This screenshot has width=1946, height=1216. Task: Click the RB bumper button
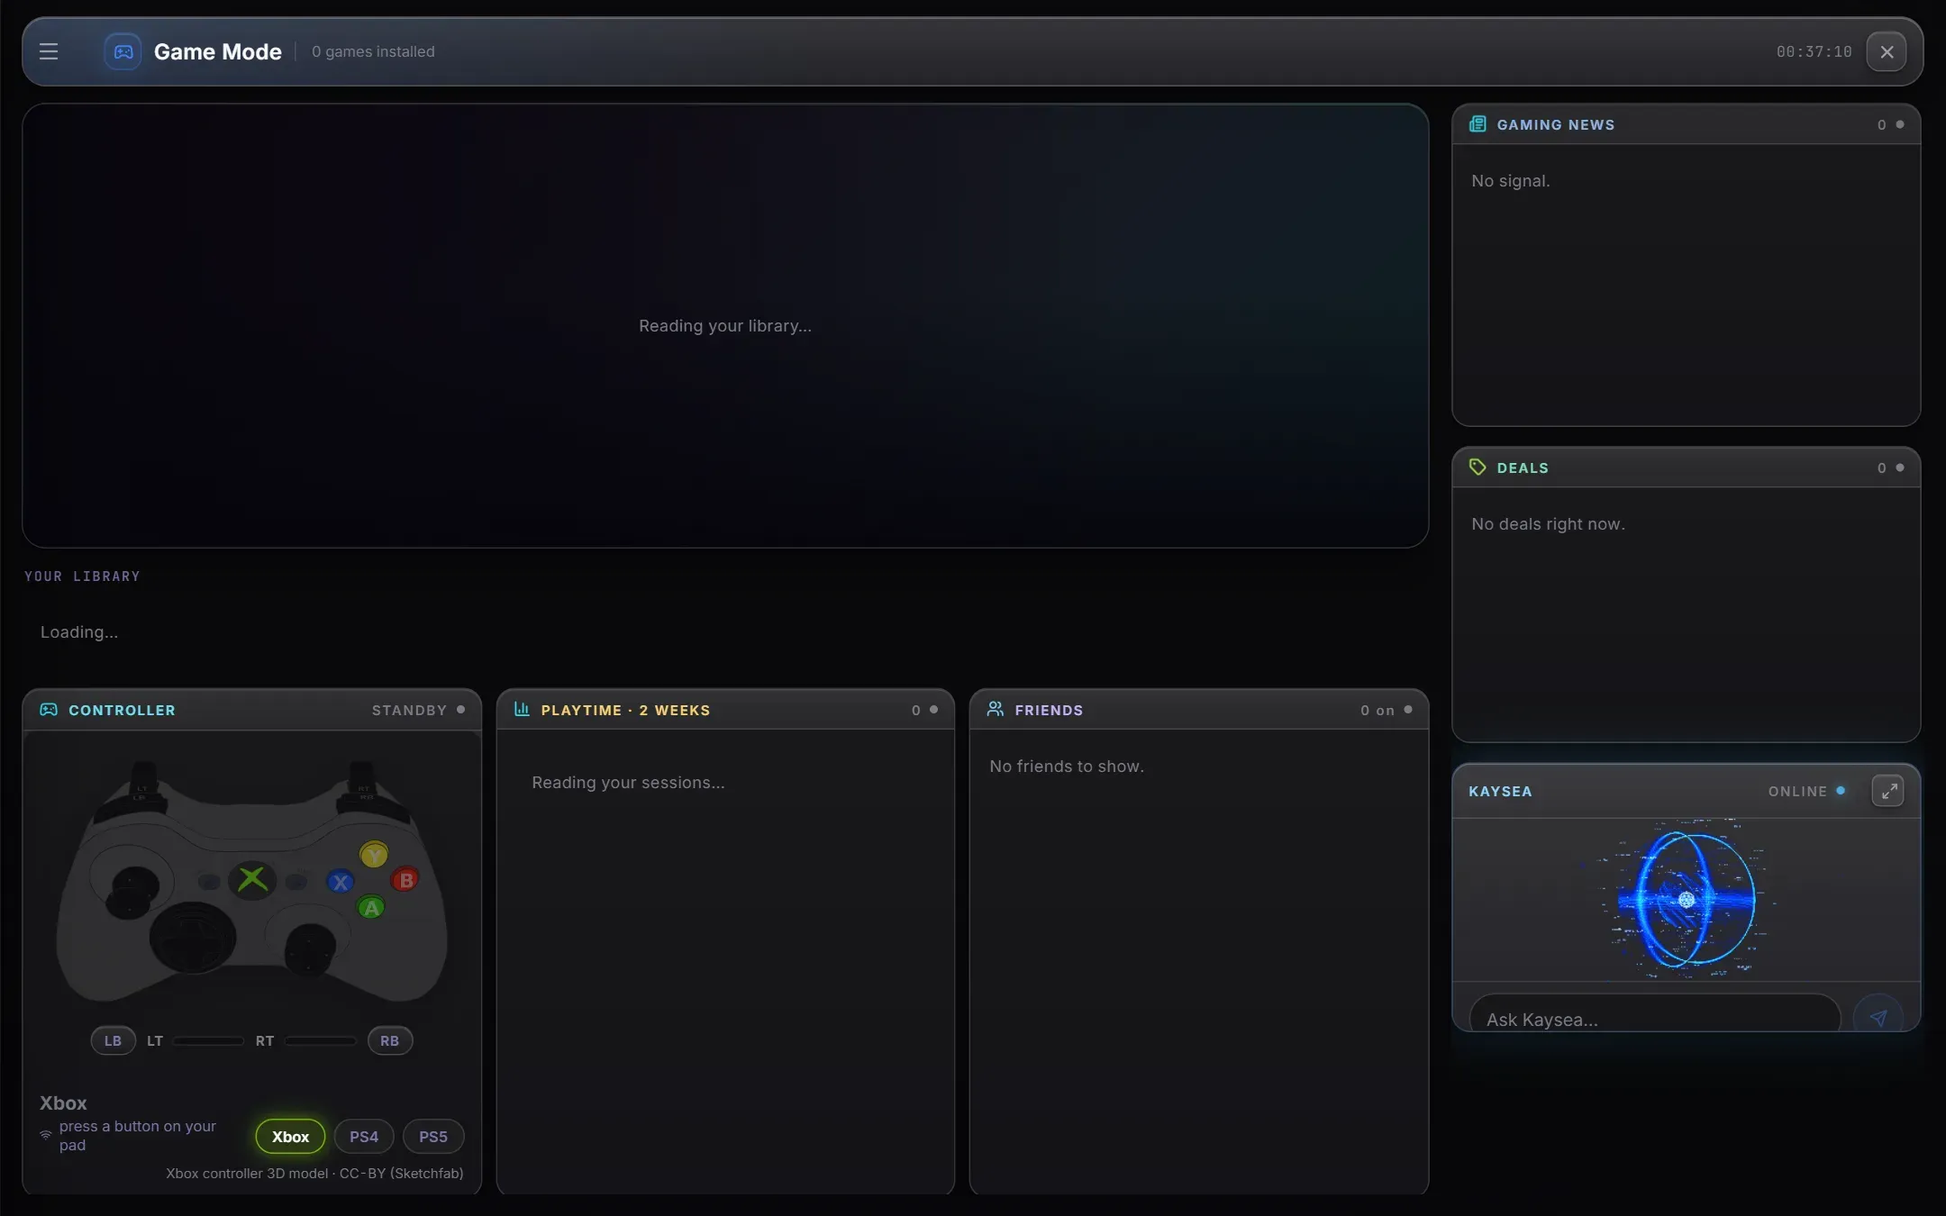coord(389,1040)
